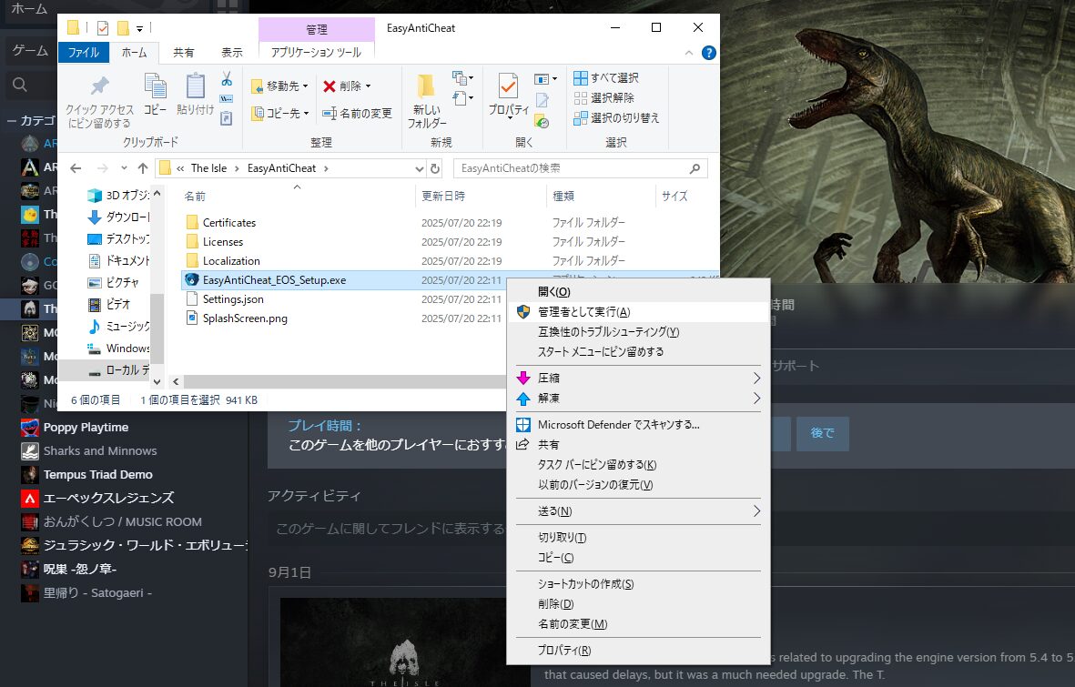Click the Refresh address bar icon
Image resolution: width=1075 pixels, height=687 pixels.
(x=435, y=168)
